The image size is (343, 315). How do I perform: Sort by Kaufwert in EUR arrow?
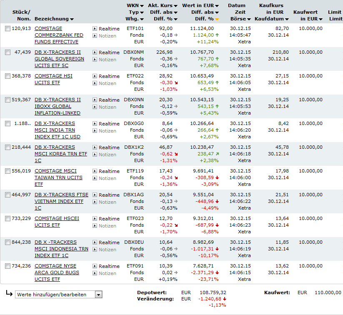(x=320, y=19)
